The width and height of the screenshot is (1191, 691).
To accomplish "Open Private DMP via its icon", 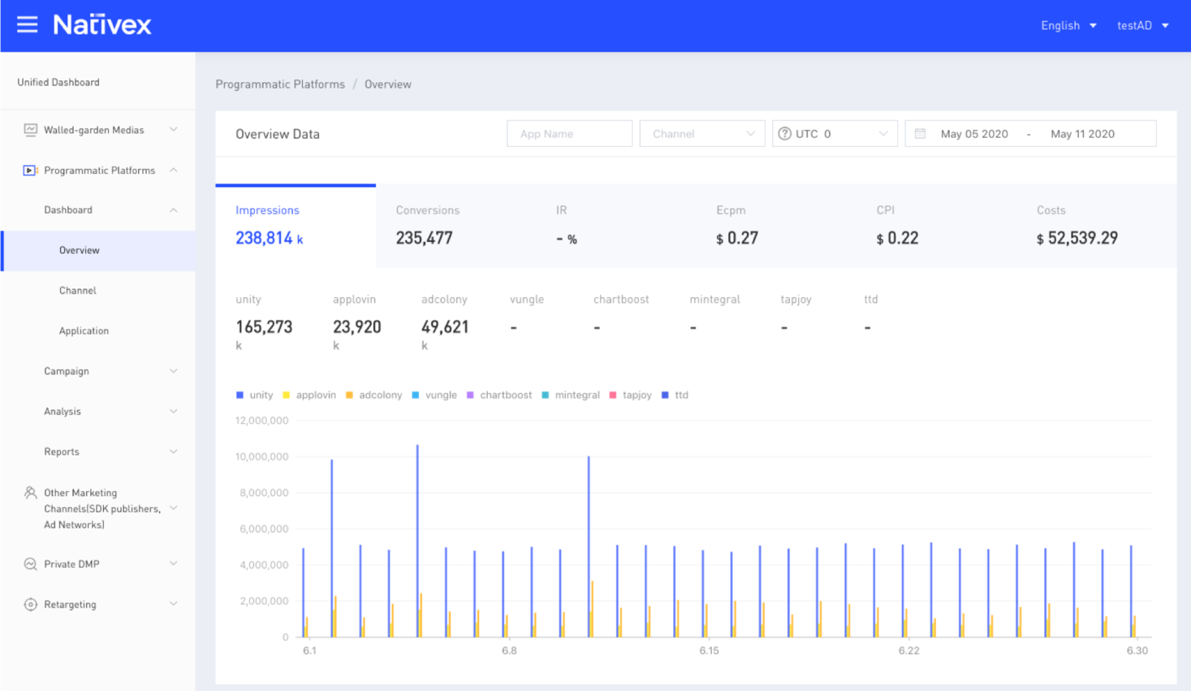I will point(31,564).
